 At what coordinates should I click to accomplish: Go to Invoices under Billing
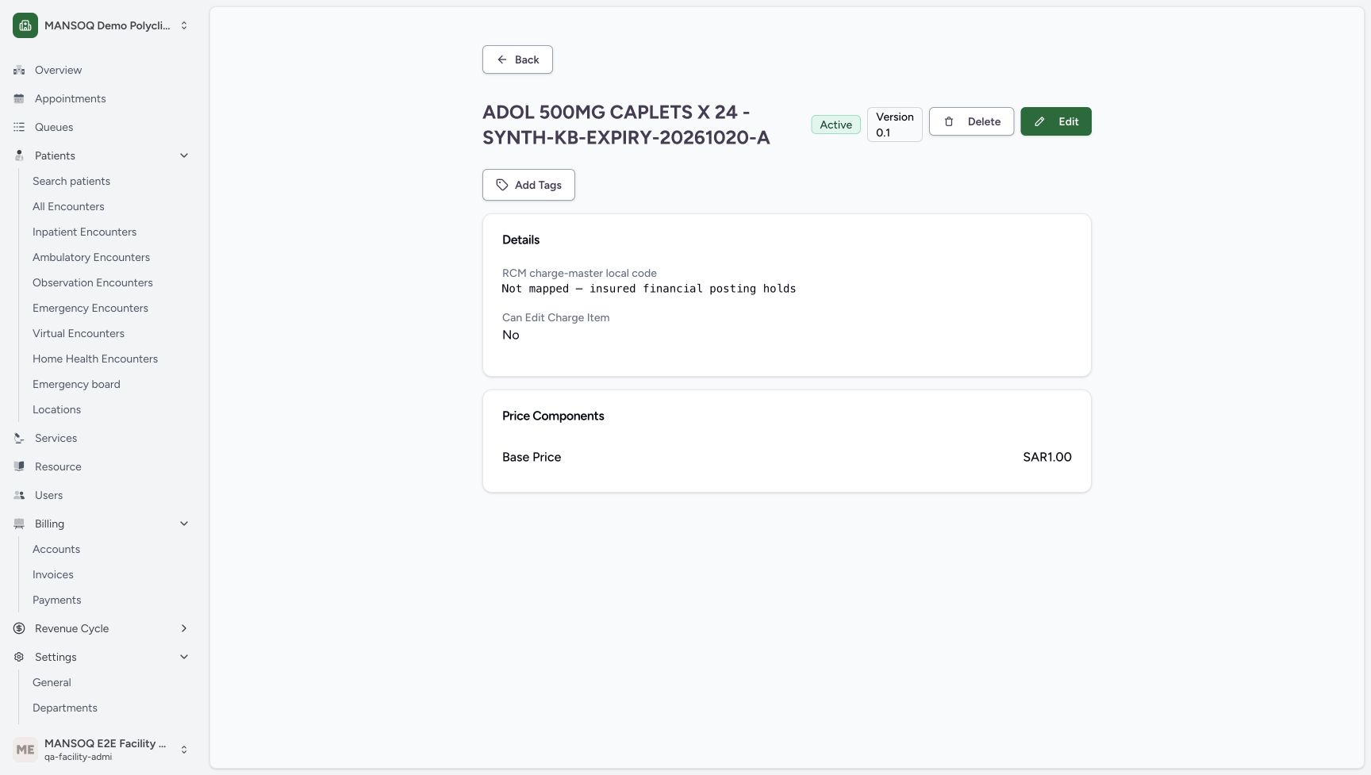coord(53,574)
